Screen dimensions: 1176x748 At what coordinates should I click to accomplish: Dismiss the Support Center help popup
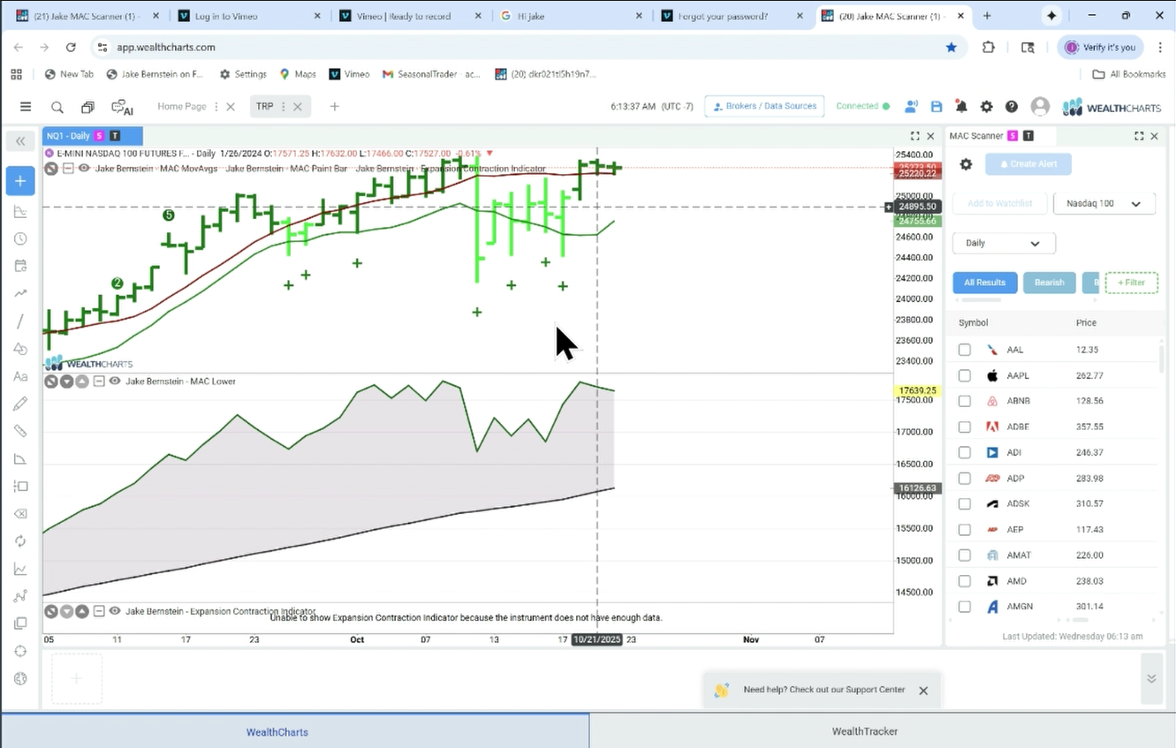pos(923,691)
